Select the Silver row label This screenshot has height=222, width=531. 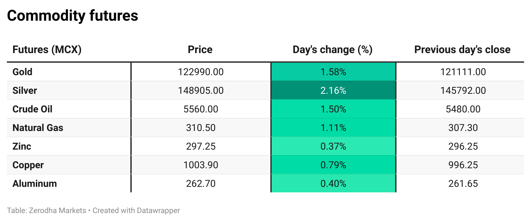pyautogui.click(x=24, y=91)
